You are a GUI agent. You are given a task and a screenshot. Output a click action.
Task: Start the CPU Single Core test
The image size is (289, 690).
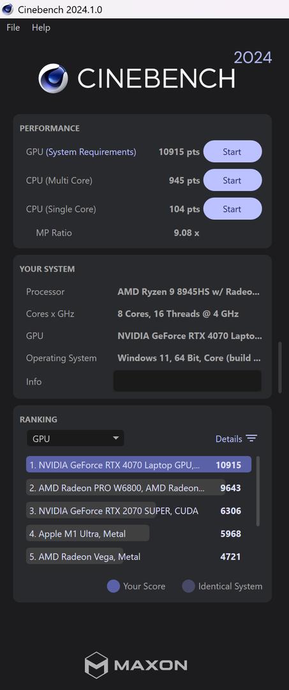point(232,209)
